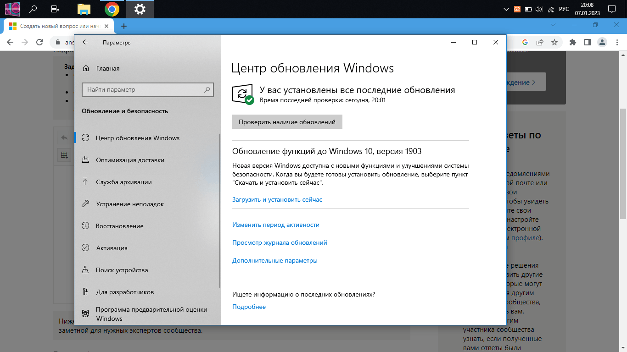The height and width of the screenshot is (352, 627).
Task: Open Восстановление section
Action: point(147,226)
